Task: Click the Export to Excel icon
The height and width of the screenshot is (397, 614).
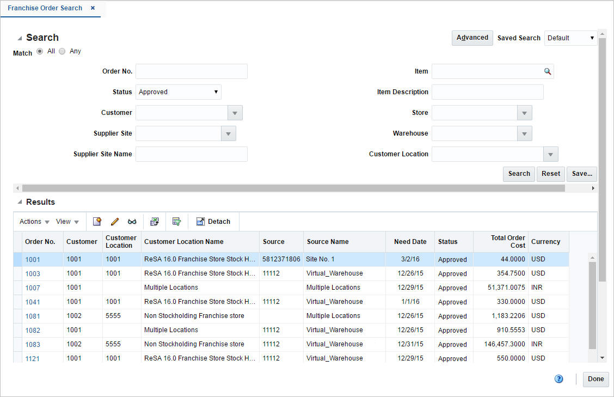Action: (155, 222)
